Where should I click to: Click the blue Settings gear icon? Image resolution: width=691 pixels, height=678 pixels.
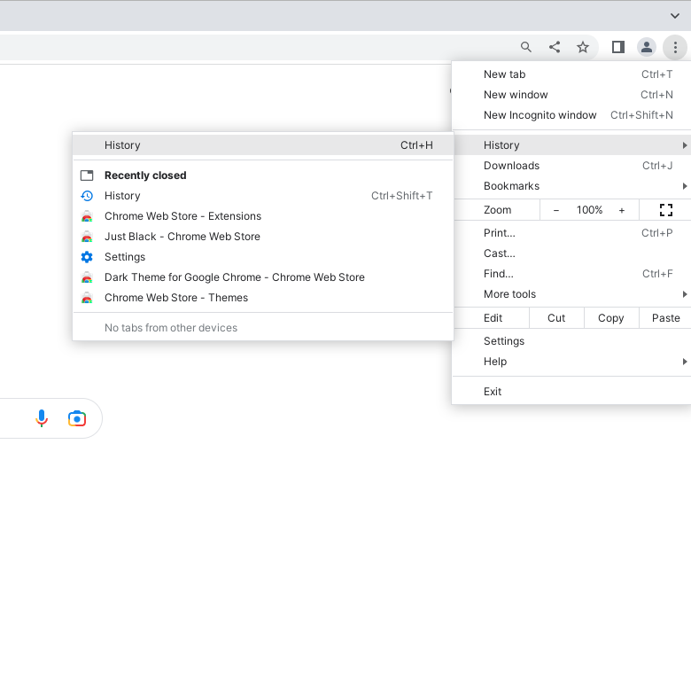87,257
